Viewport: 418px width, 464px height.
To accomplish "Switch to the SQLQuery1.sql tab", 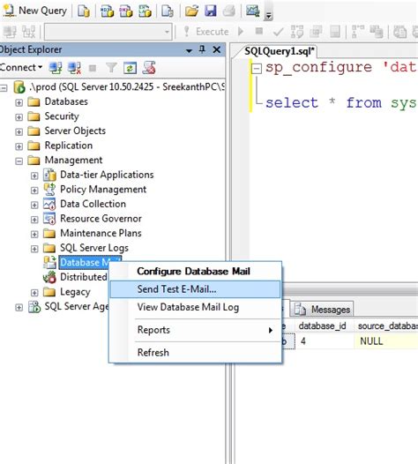I will [x=279, y=51].
